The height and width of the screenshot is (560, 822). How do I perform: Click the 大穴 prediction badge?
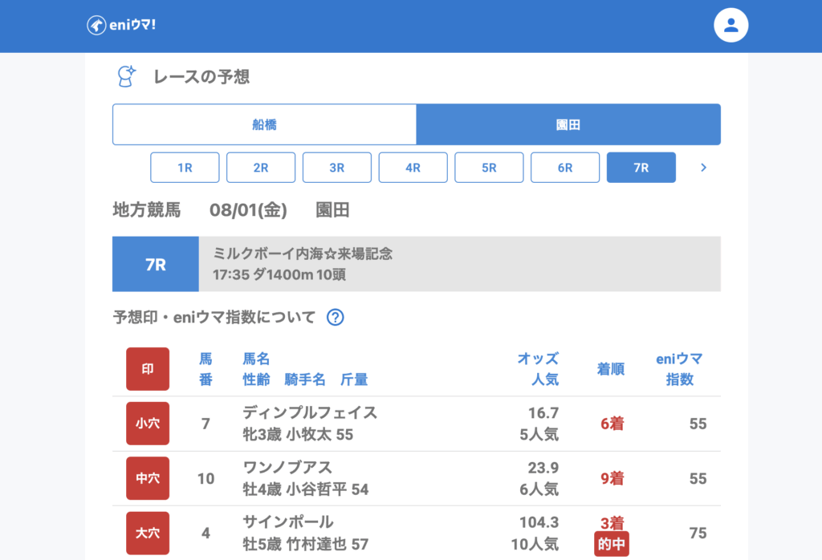(148, 533)
